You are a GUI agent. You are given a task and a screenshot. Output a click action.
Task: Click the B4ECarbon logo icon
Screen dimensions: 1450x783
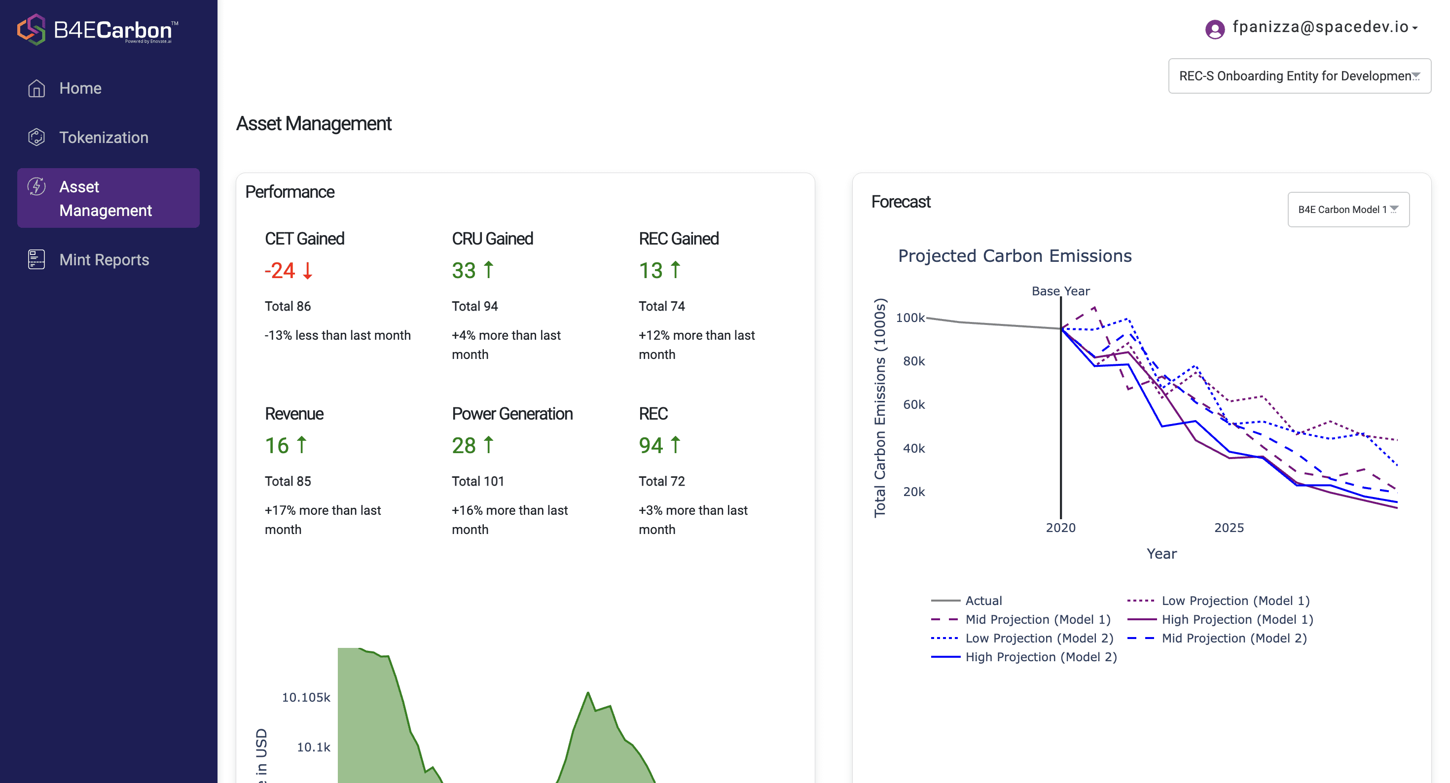tap(31, 29)
